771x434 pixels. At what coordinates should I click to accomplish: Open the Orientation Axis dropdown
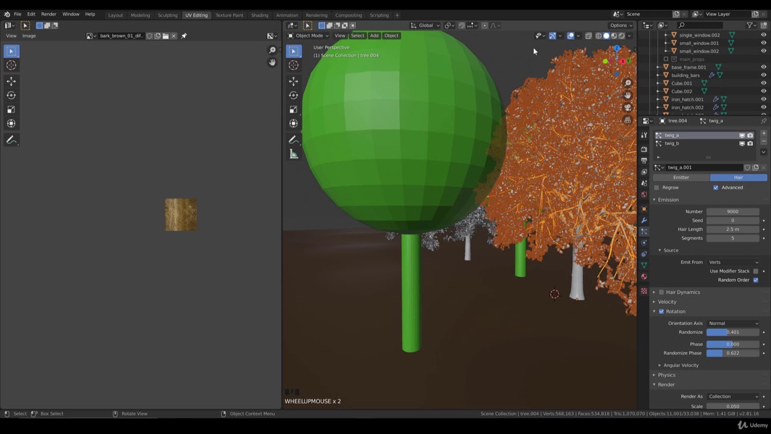[x=733, y=324]
